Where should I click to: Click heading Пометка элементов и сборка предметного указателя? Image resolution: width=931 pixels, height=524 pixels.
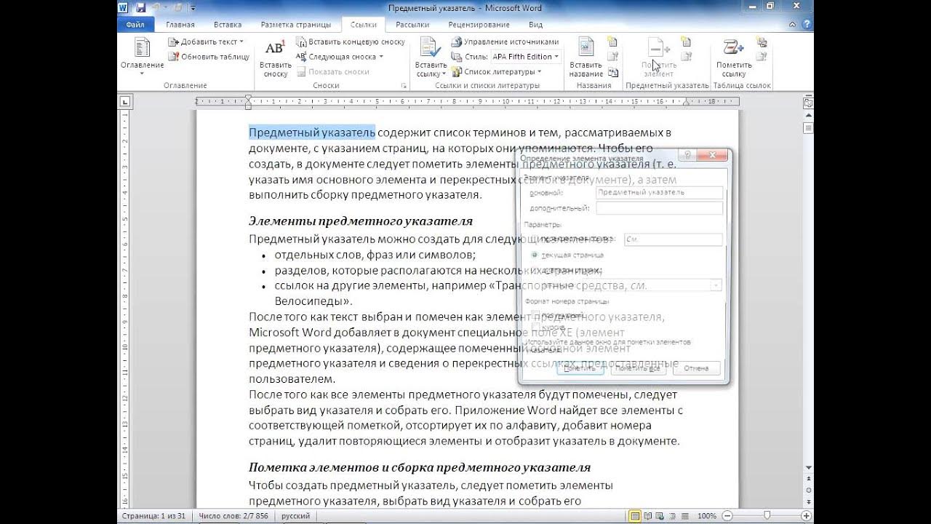(420, 467)
